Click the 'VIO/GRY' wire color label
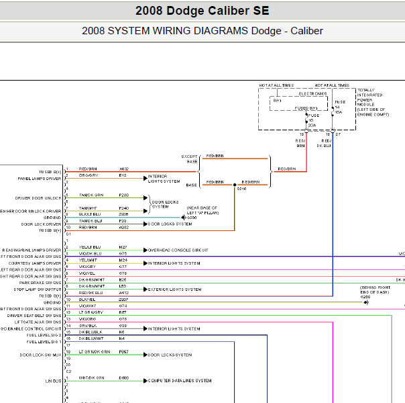 [87, 267]
